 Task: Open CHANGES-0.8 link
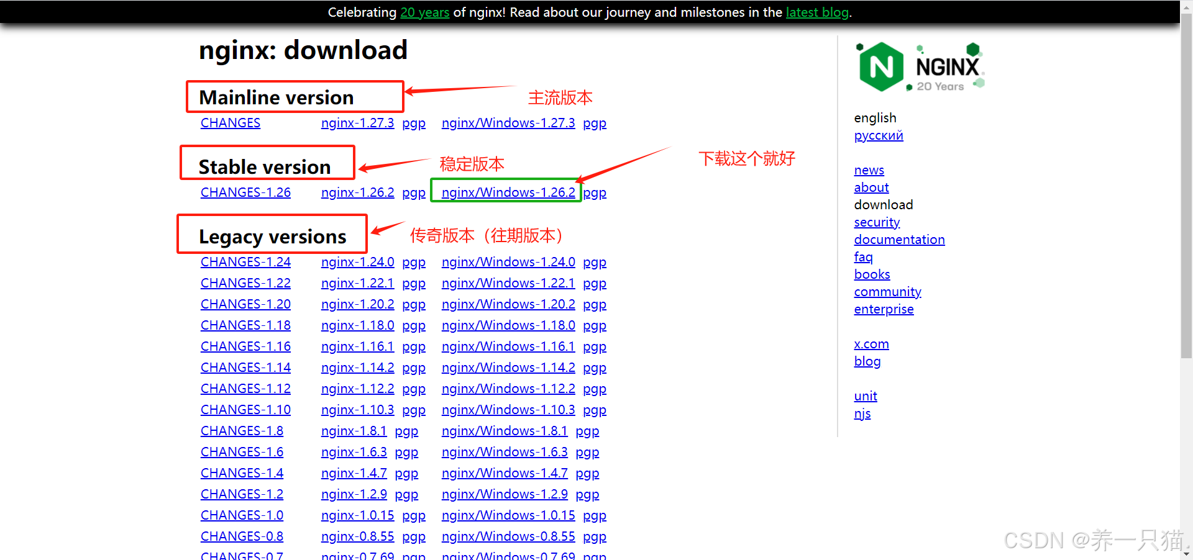click(x=242, y=536)
